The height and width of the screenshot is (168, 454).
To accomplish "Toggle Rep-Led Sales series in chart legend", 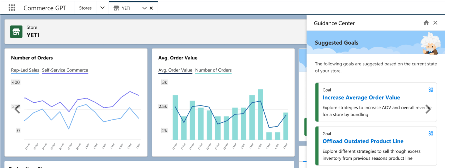I will point(25,70).
